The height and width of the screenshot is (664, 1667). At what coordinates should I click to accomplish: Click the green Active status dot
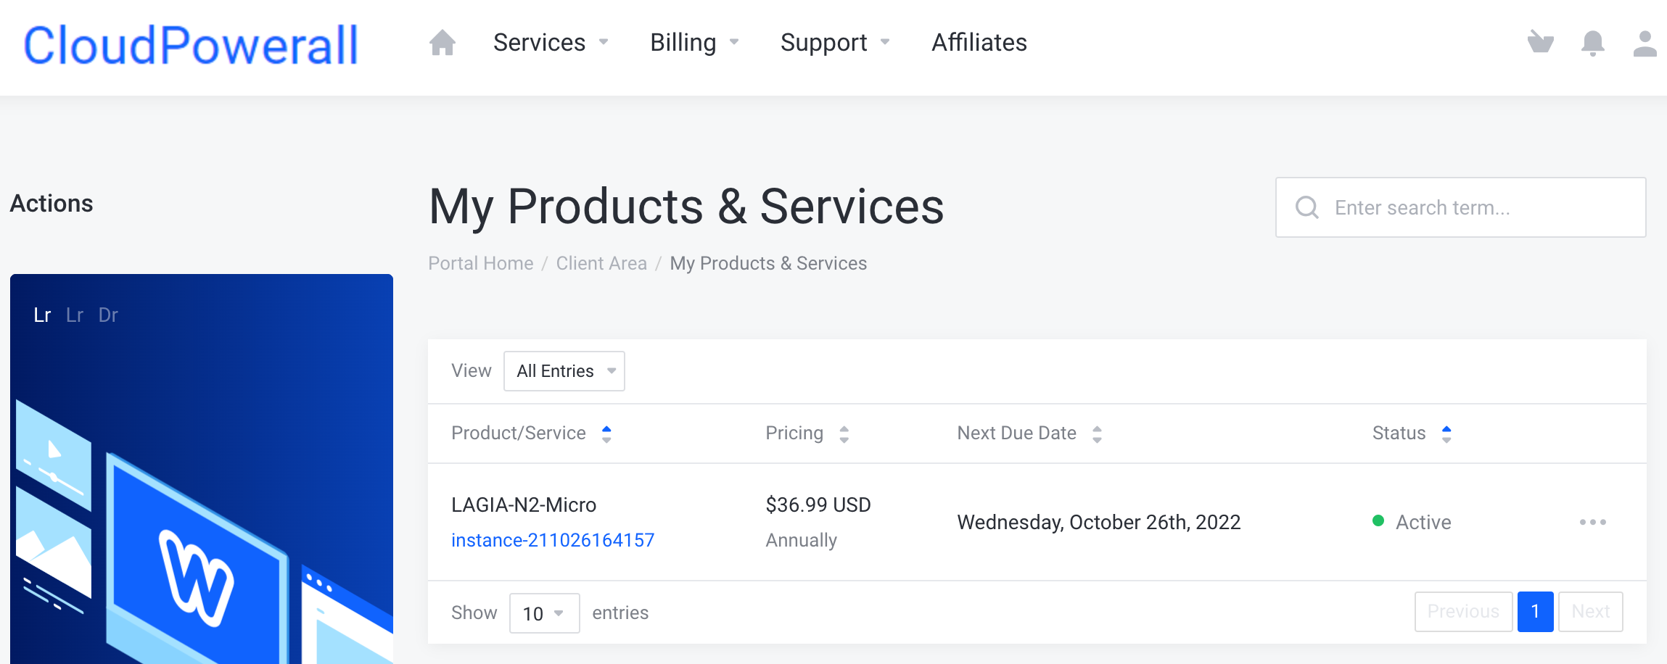pyautogui.click(x=1378, y=520)
